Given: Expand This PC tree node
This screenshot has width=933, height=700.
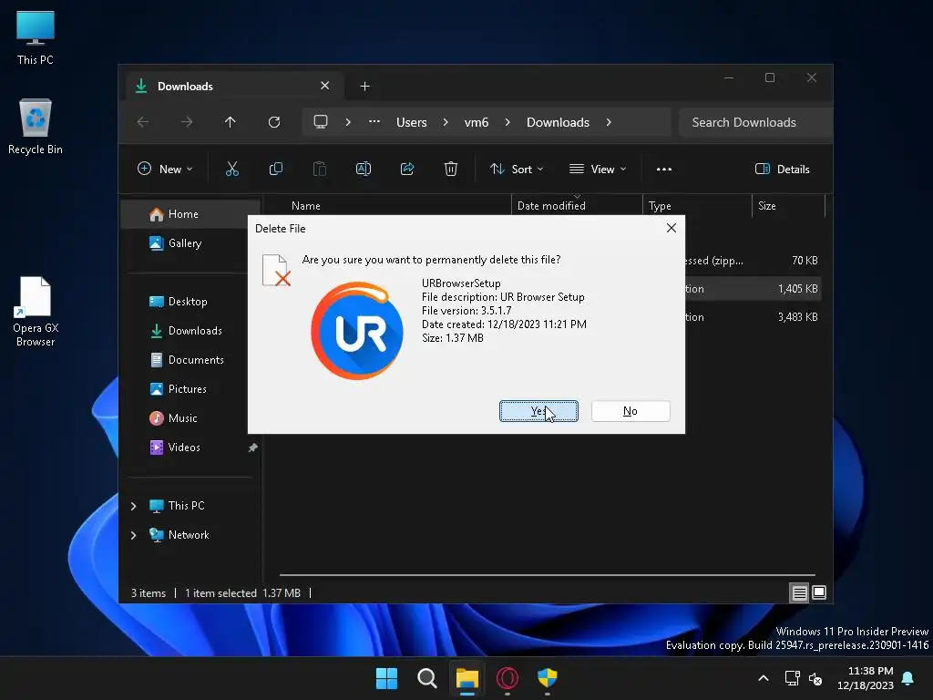Looking at the screenshot, I should (133, 506).
